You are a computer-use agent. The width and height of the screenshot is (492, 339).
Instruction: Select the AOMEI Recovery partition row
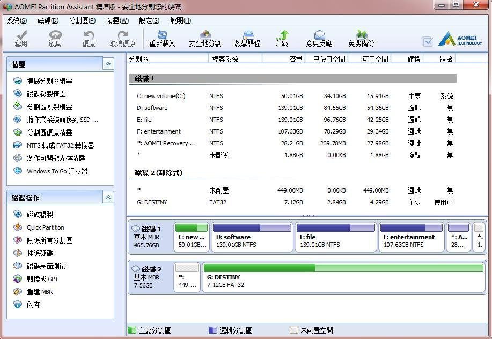[293, 143]
